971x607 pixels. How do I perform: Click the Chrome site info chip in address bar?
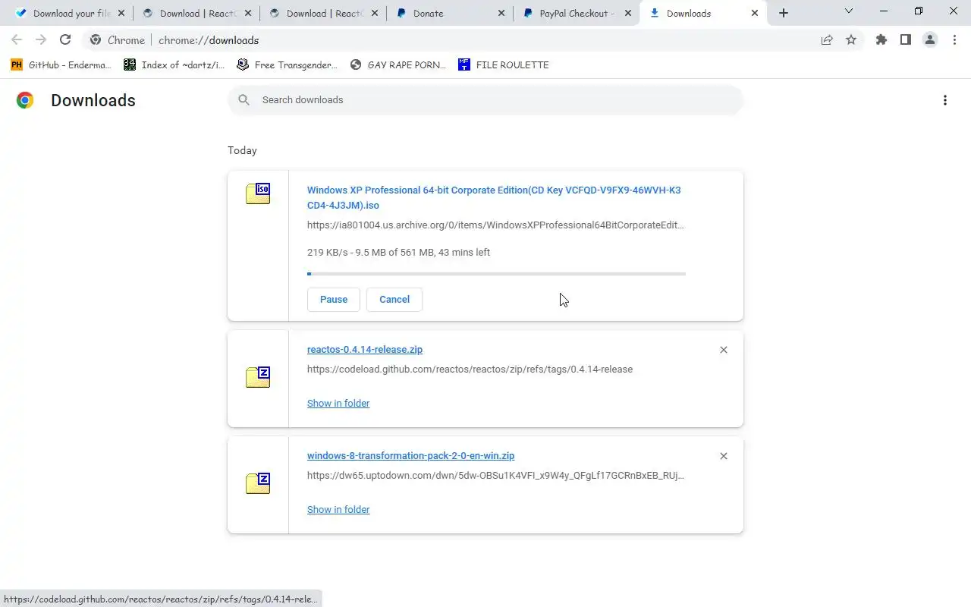(117, 40)
